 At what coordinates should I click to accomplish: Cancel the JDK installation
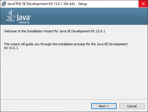pyautogui.click(x=132, y=106)
